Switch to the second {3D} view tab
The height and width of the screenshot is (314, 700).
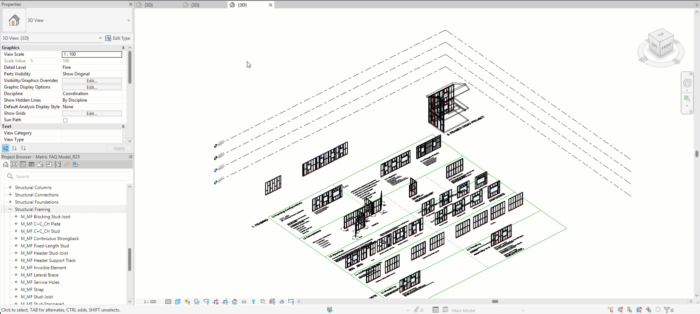195,5
